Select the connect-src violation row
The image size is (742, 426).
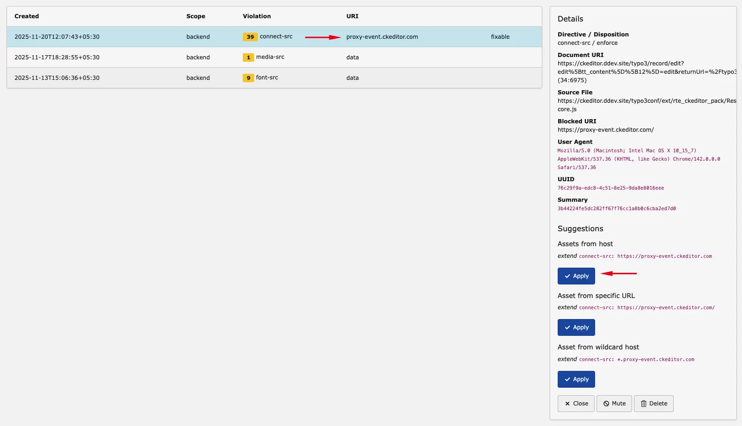[x=274, y=37]
